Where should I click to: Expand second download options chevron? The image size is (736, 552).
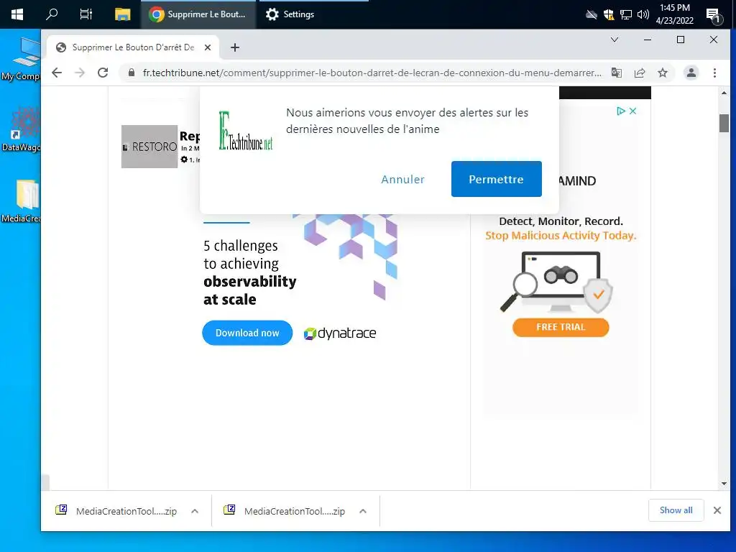tap(363, 511)
